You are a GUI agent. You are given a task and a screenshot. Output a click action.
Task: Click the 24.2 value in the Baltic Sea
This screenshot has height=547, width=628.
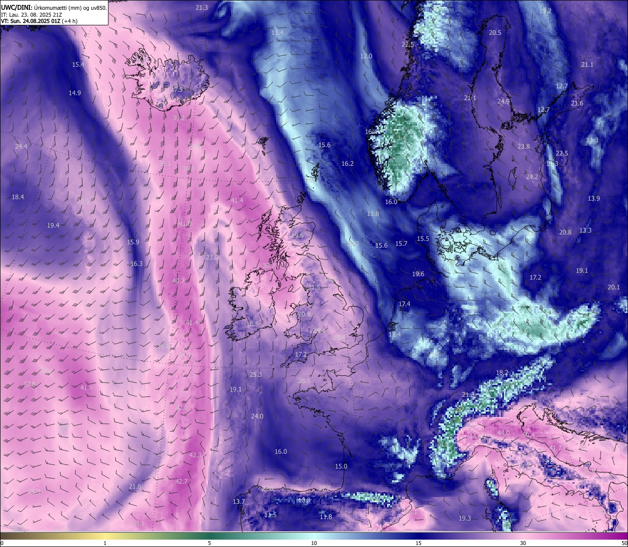click(x=532, y=177)
